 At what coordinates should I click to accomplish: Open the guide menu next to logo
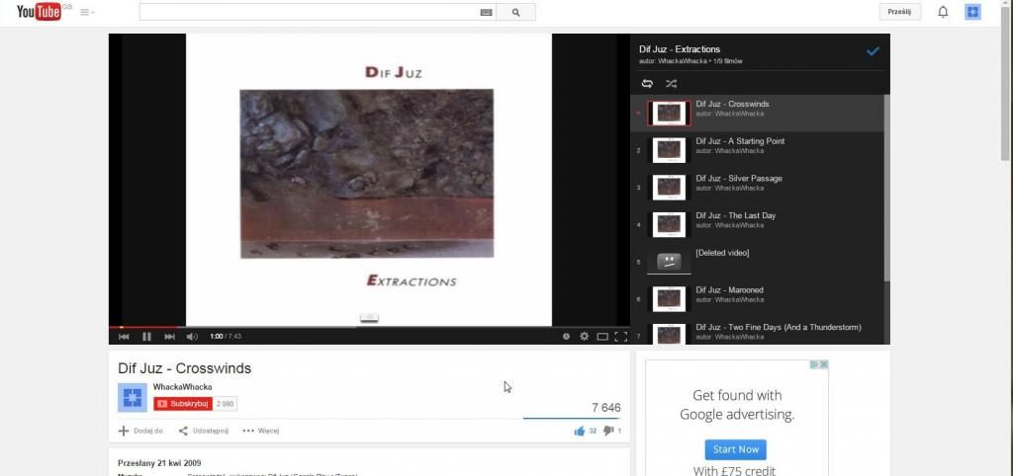[87, 12]
